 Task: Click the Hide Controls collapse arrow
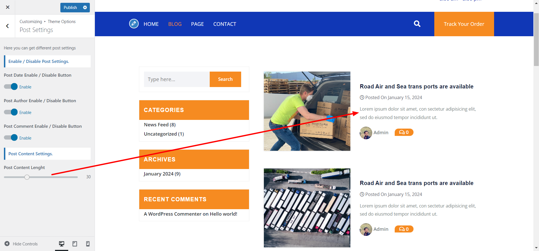click(7, 244)
